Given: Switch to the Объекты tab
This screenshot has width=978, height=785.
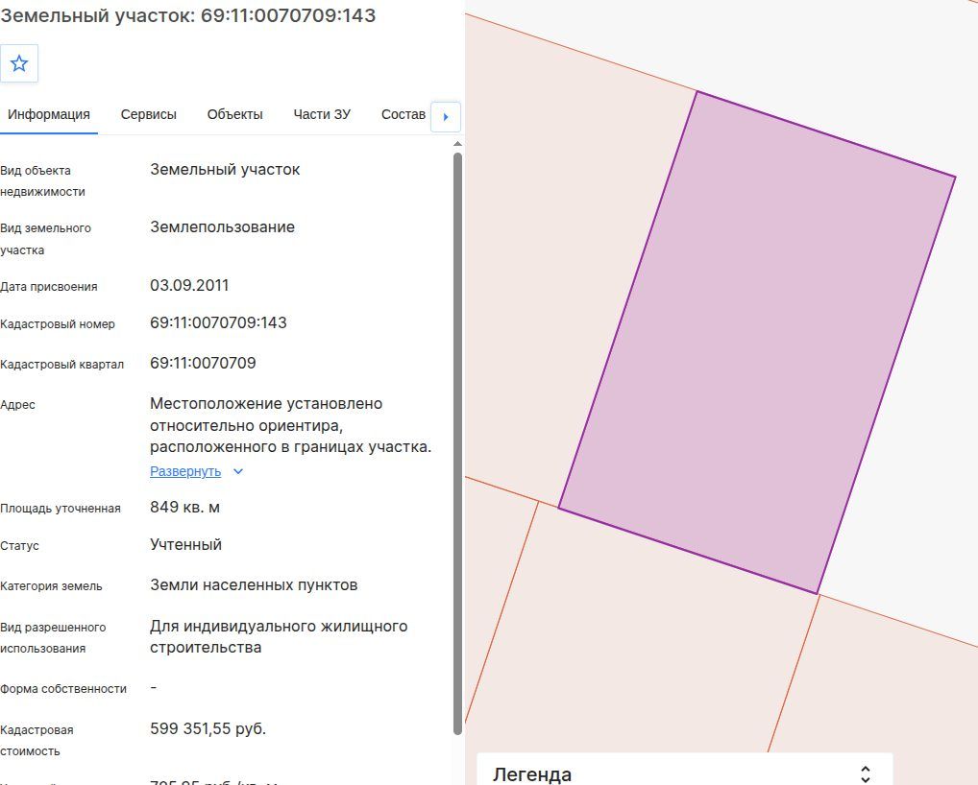Looking at the screenshot, I should (234, 114).
